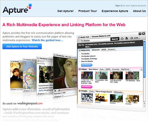
Task: Select the Wikipedia images tab
Action: click(118, 92)
